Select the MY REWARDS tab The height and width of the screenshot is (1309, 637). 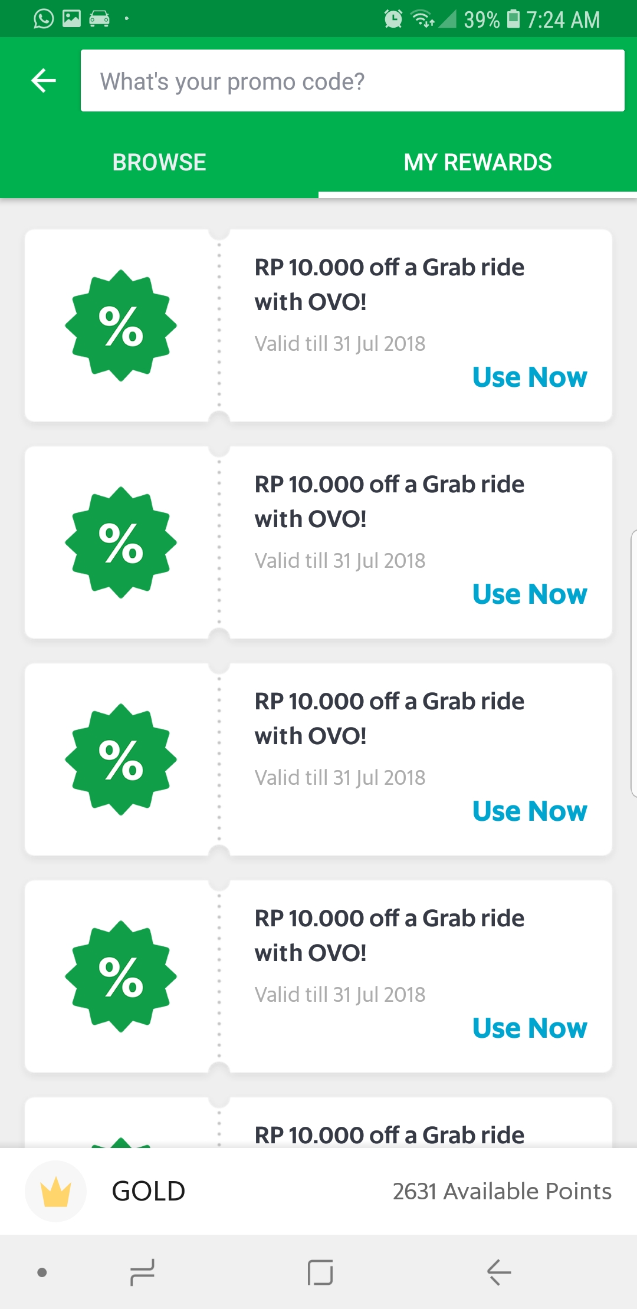(x=478, y=163)
